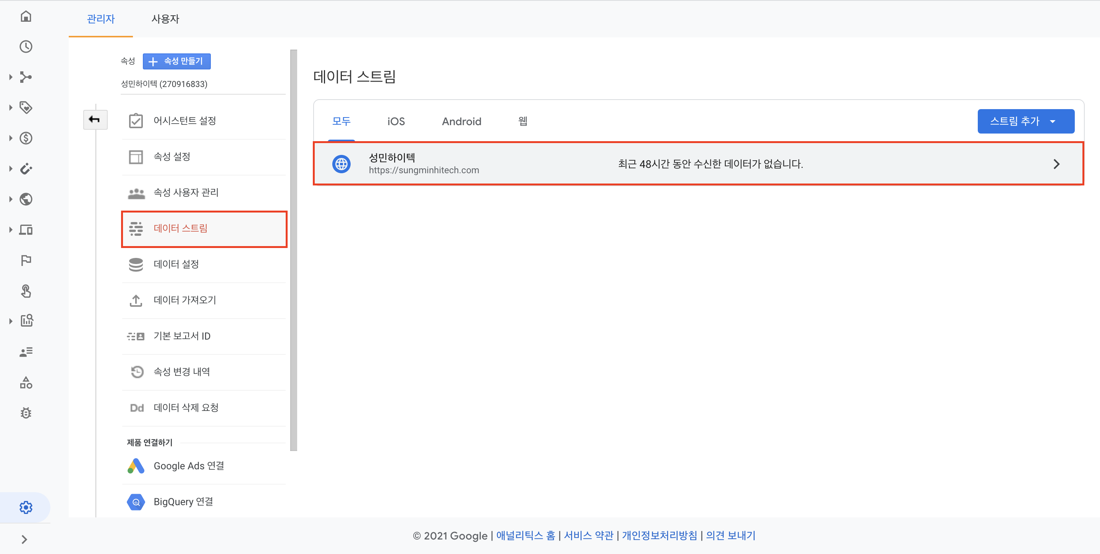
Task: Click the back arrow button
Action: (95, 119)
